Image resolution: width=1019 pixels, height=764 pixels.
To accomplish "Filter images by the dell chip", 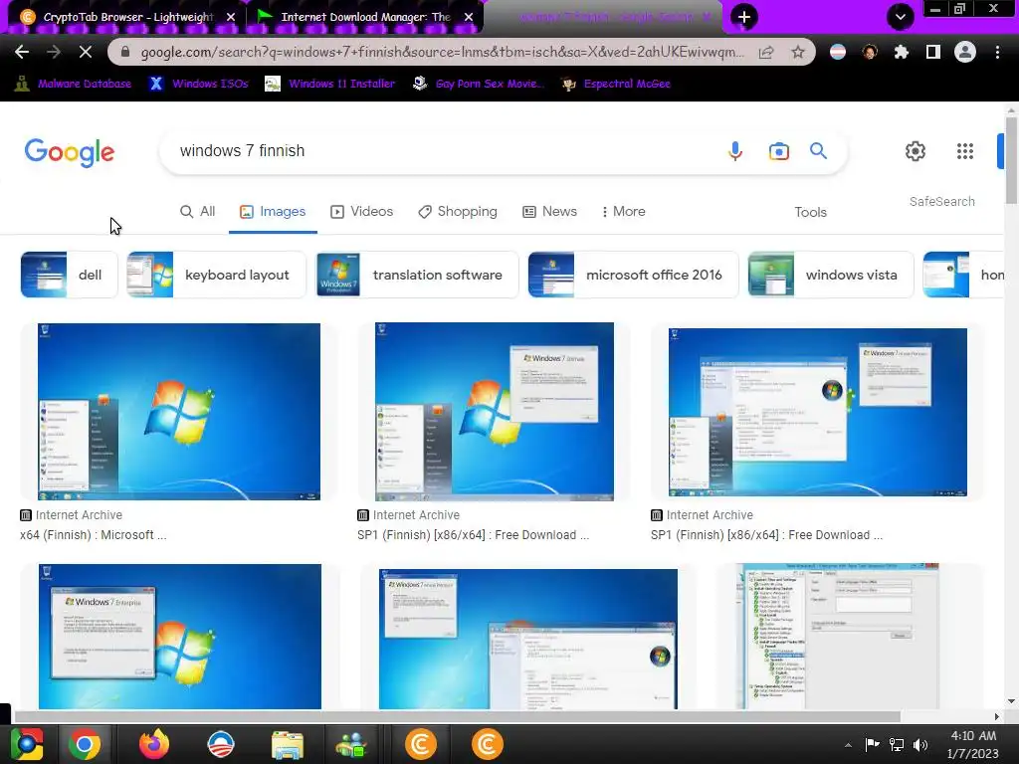I will [x=69, y=275].
